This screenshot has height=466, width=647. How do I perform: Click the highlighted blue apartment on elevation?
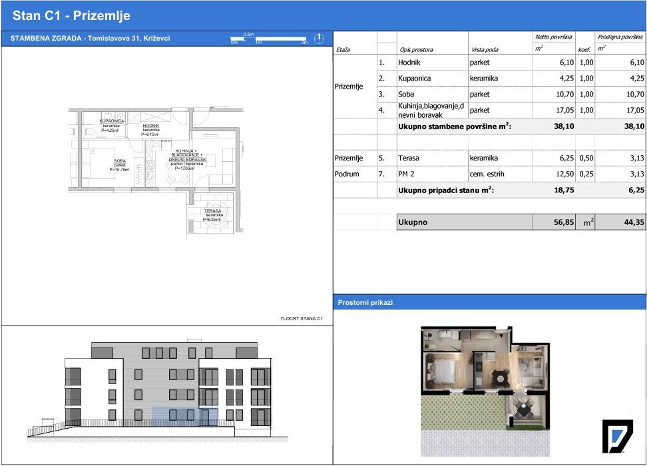185,417
